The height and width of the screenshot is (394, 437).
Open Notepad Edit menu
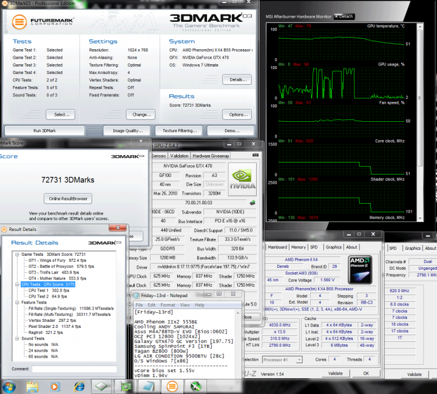pyautogui.click(x=152, y=305)
